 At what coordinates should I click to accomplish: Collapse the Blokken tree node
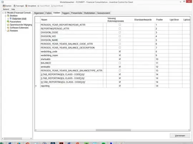[x=5, y=16]
